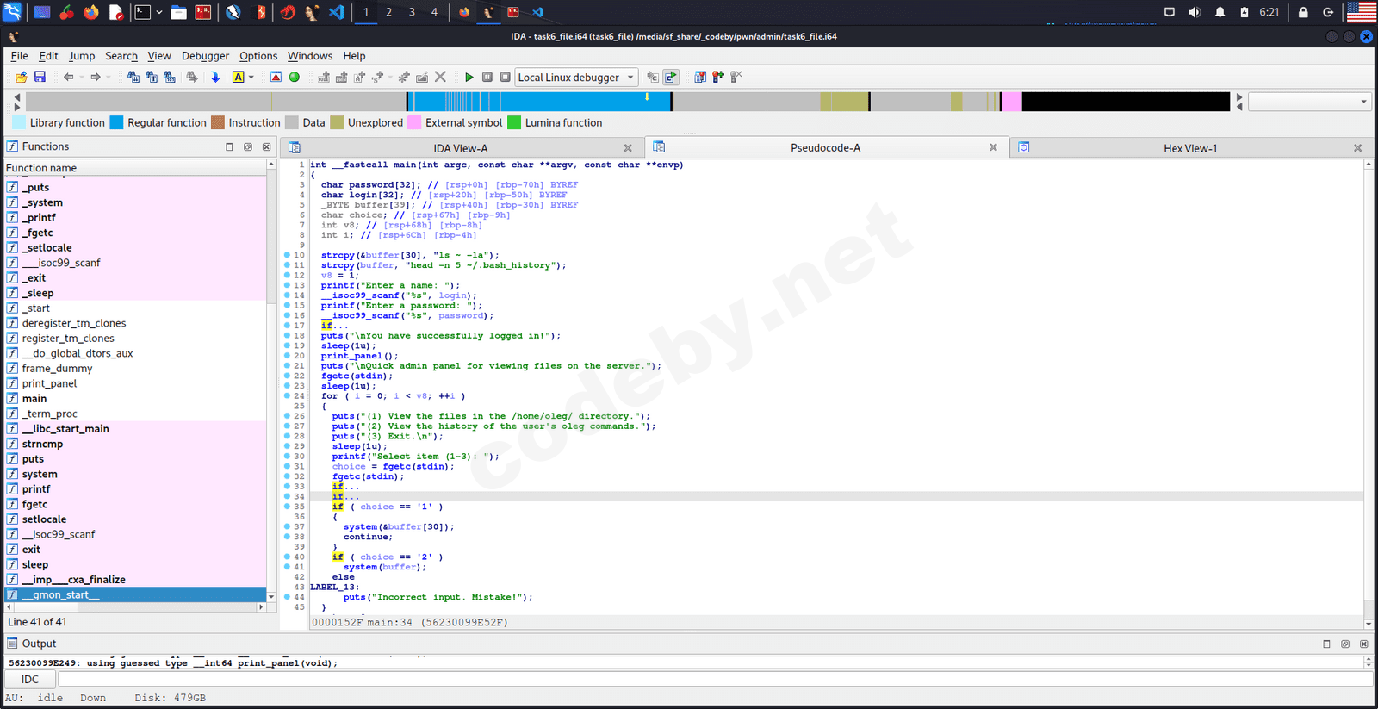Click the IDC command input field
This screenshot has width=1378, height=709.
(715, 680)
